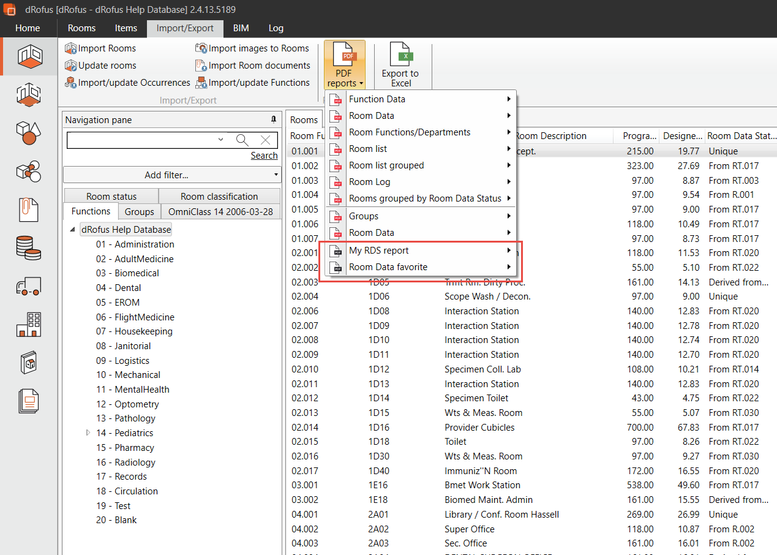Select 15 - Pharmacy in function tree

(x=125, y=448)
